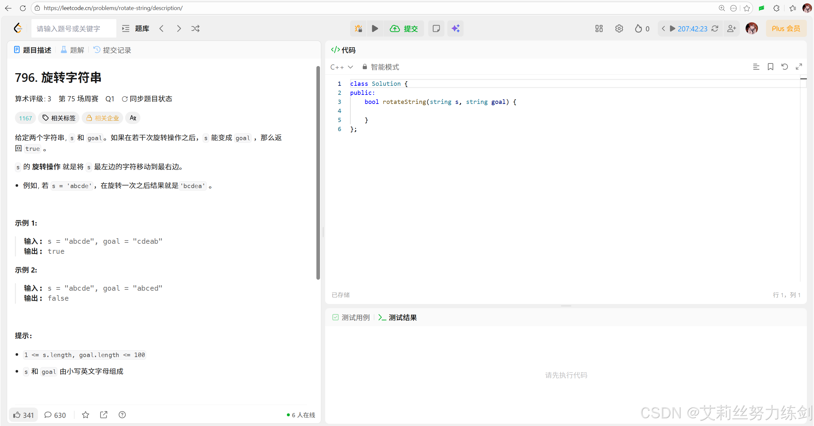Like the problem with thumbs up
Image resolution: width=814 pixels, height=426 pixels.
23,415
